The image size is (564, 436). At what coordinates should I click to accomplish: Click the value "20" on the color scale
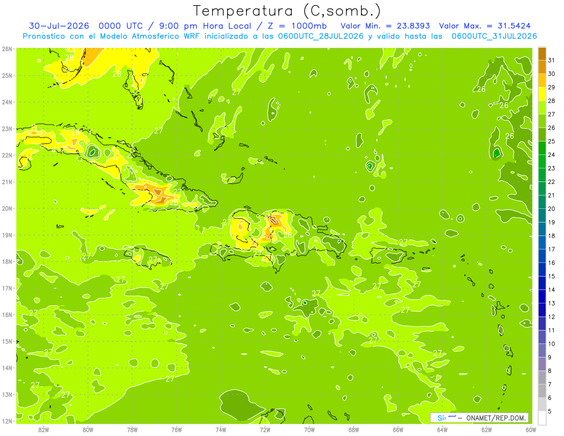click(552, 209)
